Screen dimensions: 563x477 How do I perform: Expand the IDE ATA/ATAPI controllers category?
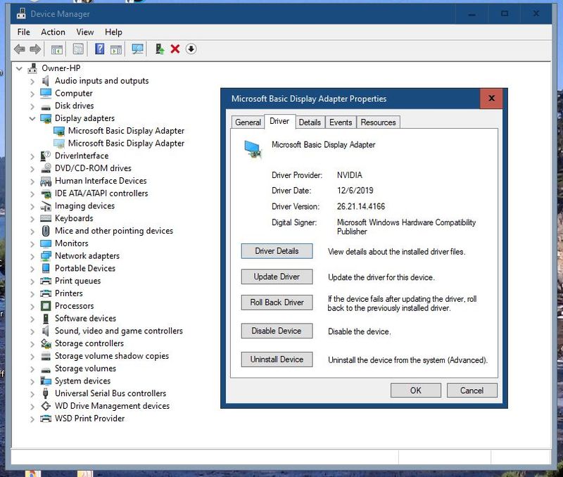[32, 193]
